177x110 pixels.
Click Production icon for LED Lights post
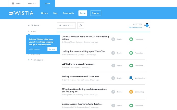[131, 65]
